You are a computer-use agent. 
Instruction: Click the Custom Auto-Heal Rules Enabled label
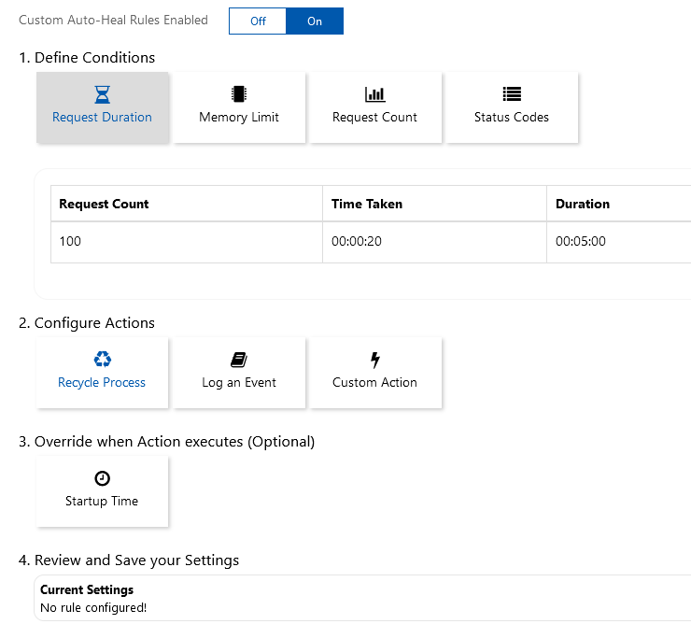point(113,21)
